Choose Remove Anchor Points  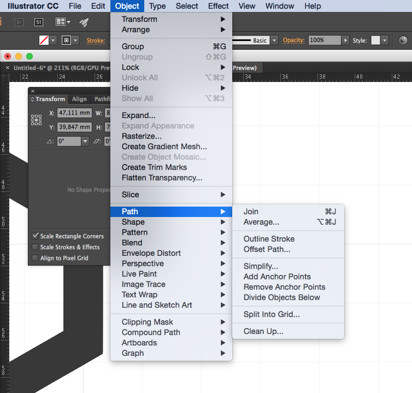pyautogui.click(x=289, y=287)
